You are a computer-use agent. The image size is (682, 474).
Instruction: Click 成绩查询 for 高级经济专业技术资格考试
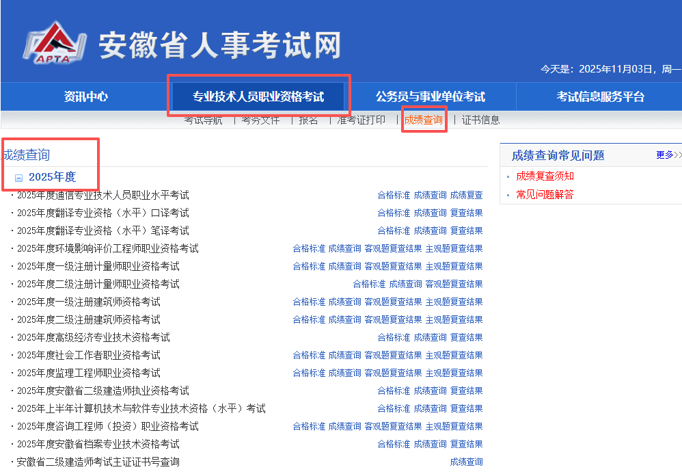430,337
